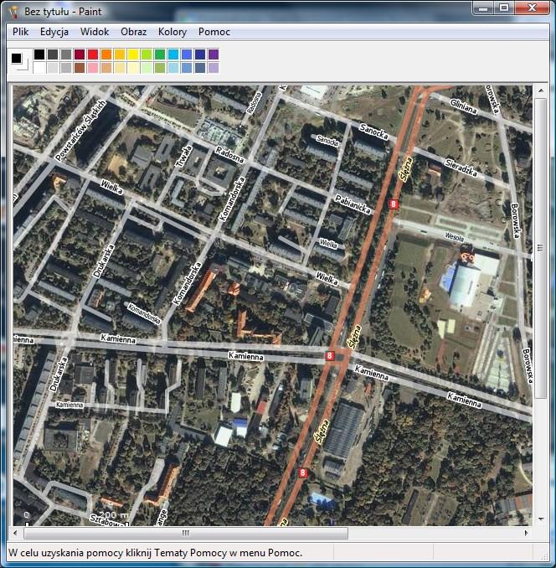The height and width of the screenshot is (568, 556).
Task: Choose the silver gray swatch in the bottom row
Action: click(x=66, y=67)
